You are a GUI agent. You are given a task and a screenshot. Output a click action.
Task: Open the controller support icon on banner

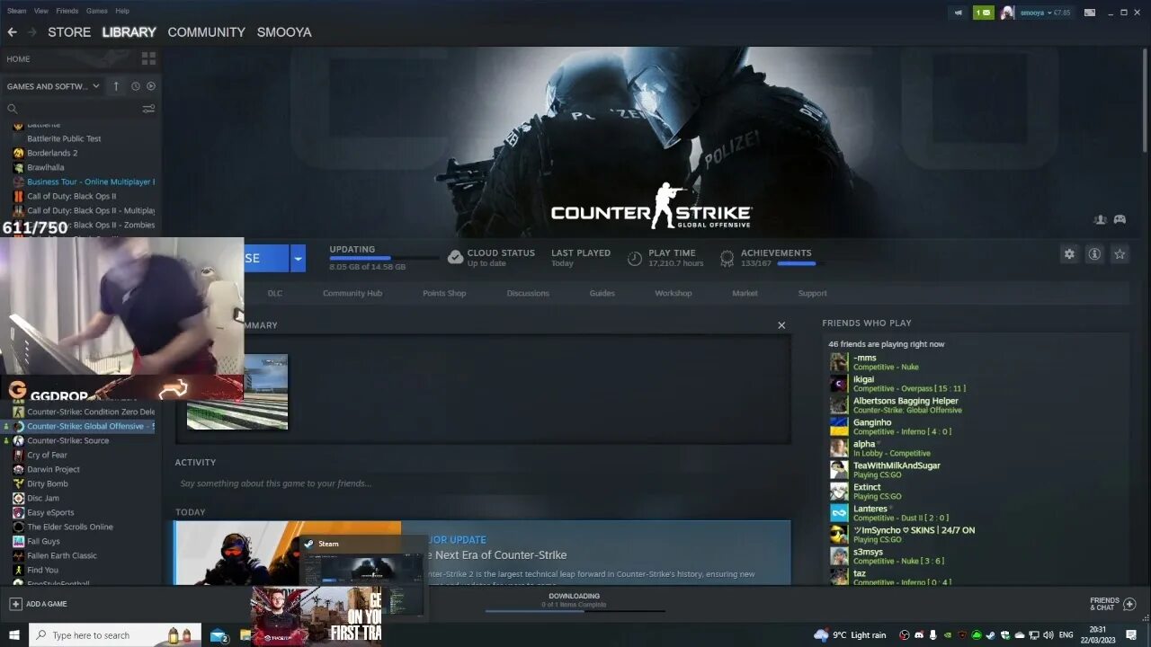coord(1120,219)
